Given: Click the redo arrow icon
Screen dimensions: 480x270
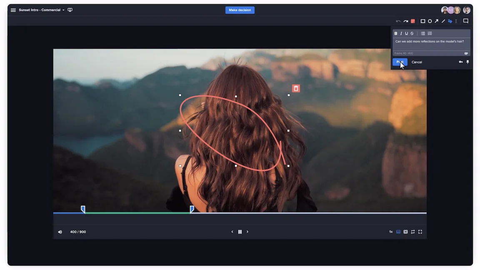Looking at the screenshot, I should point(405,21).
